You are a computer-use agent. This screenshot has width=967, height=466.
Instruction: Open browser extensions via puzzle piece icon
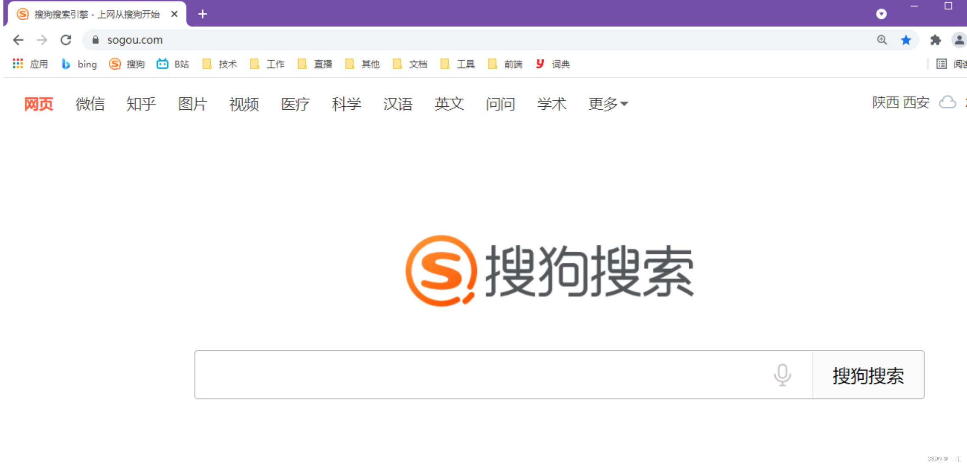[936, 40]
